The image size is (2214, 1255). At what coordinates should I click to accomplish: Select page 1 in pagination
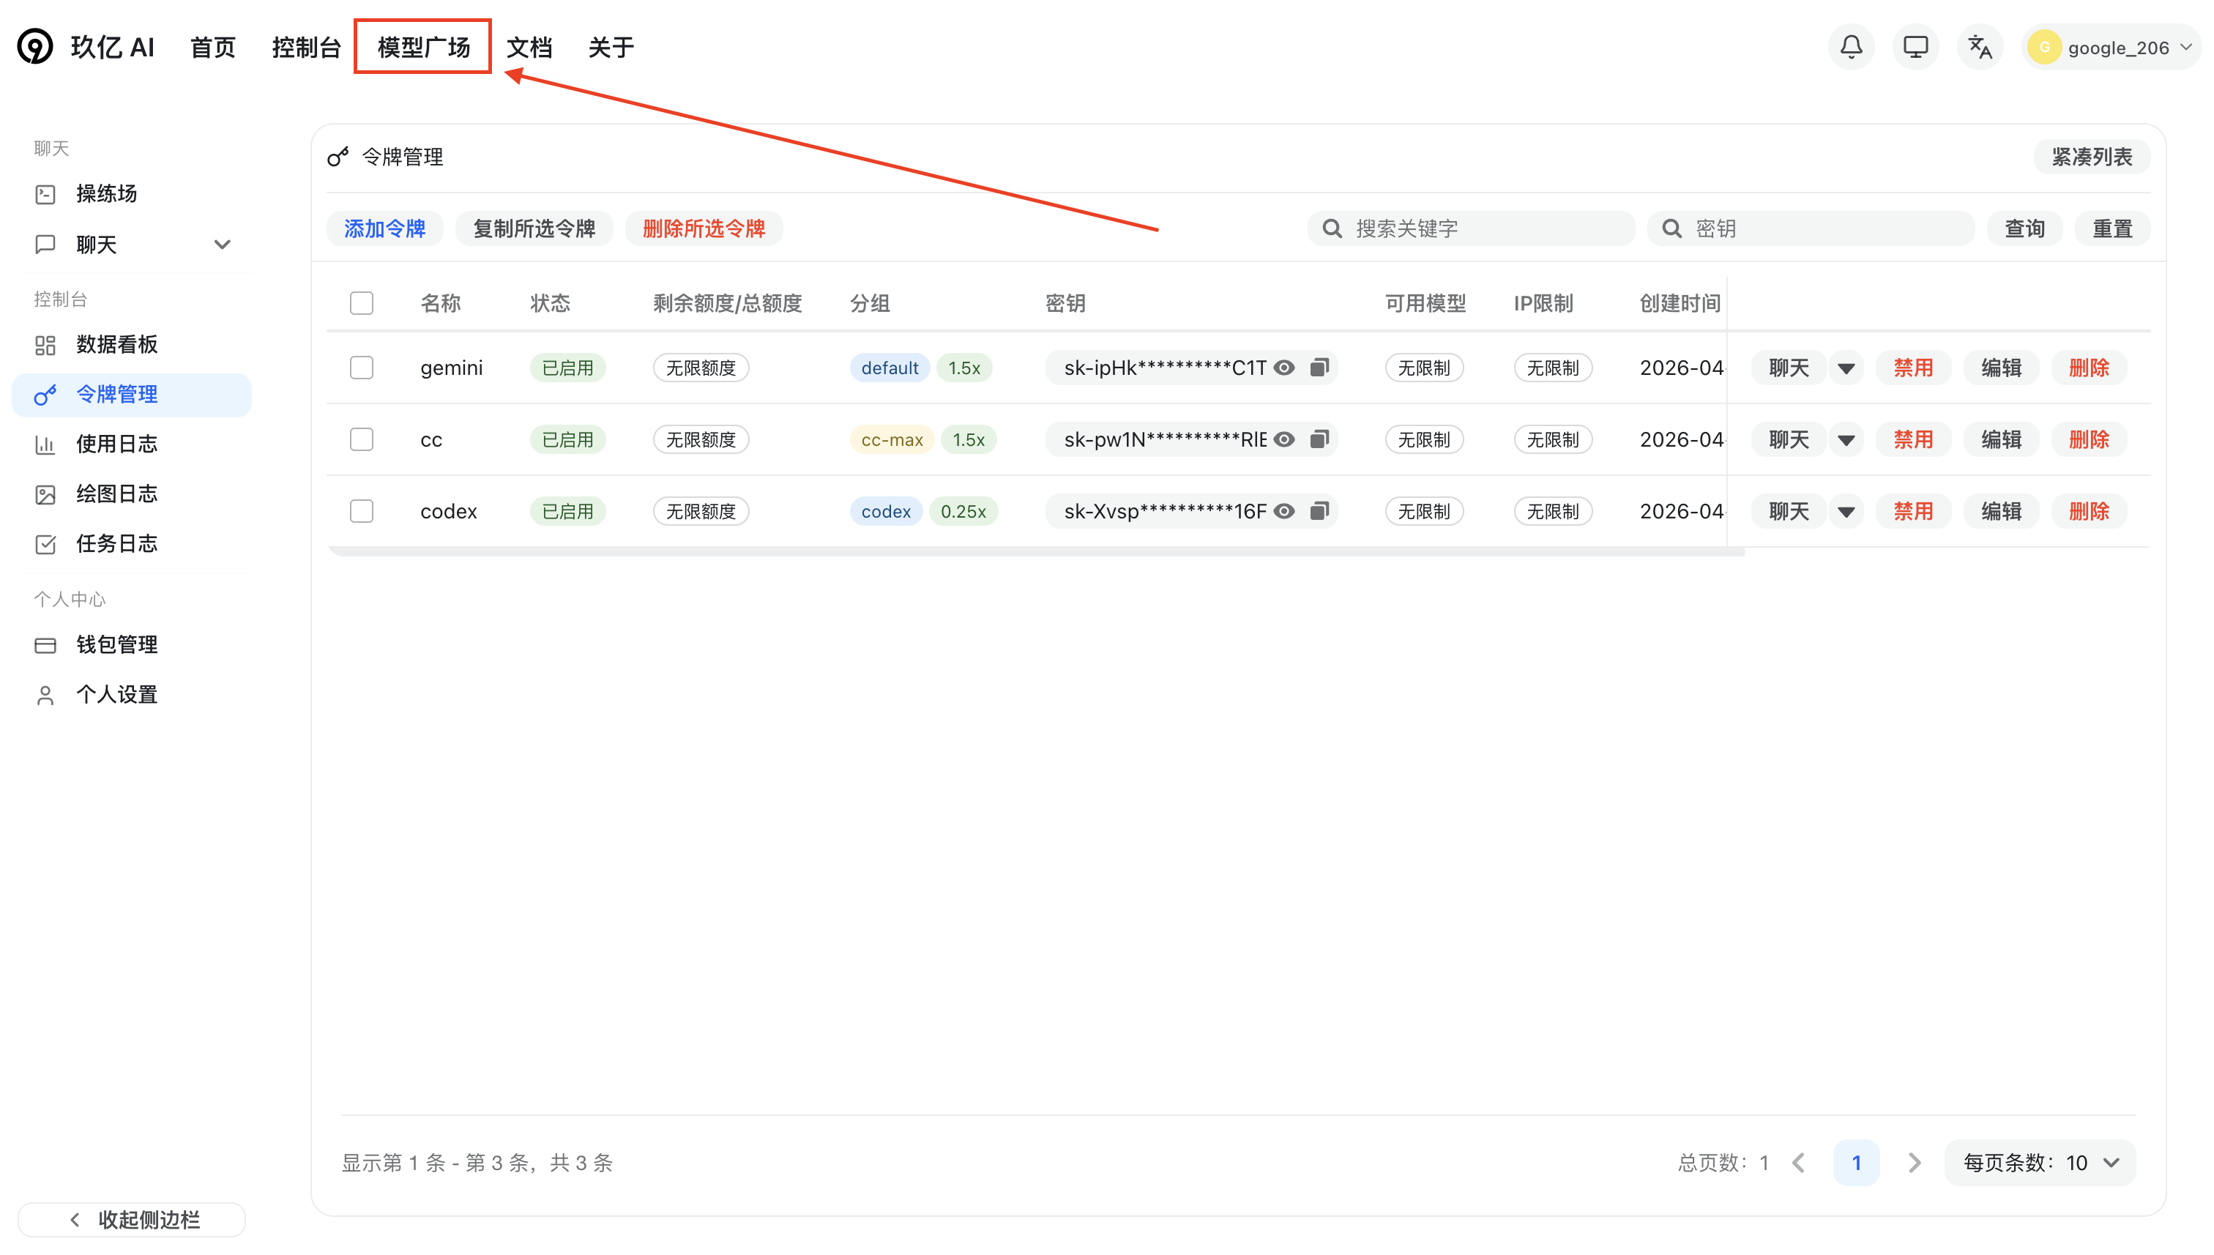point(1856,1163)
